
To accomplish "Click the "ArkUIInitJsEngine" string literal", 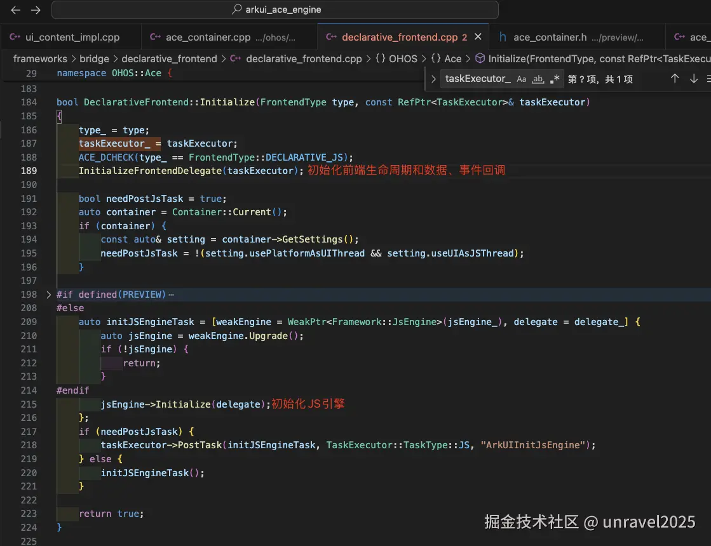I will click(533, 445).
